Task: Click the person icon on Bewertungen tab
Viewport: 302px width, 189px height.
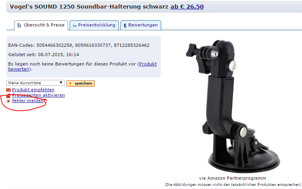Action: click(125, 25)
